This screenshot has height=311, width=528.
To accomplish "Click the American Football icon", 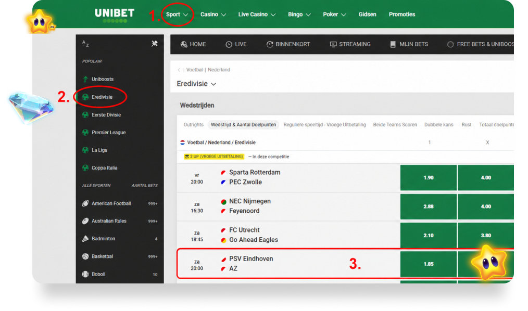I will click(85, 203).
